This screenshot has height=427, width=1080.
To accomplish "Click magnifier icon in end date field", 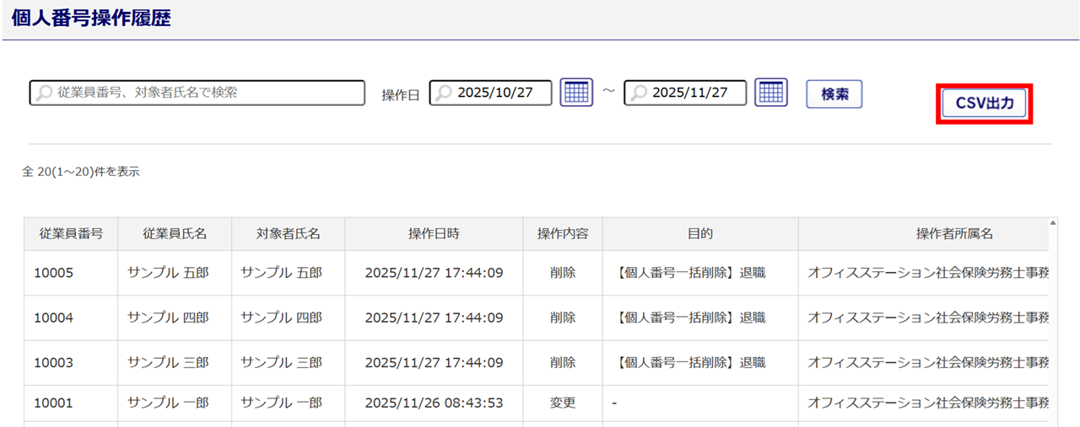I will click(x=639, y=93).
